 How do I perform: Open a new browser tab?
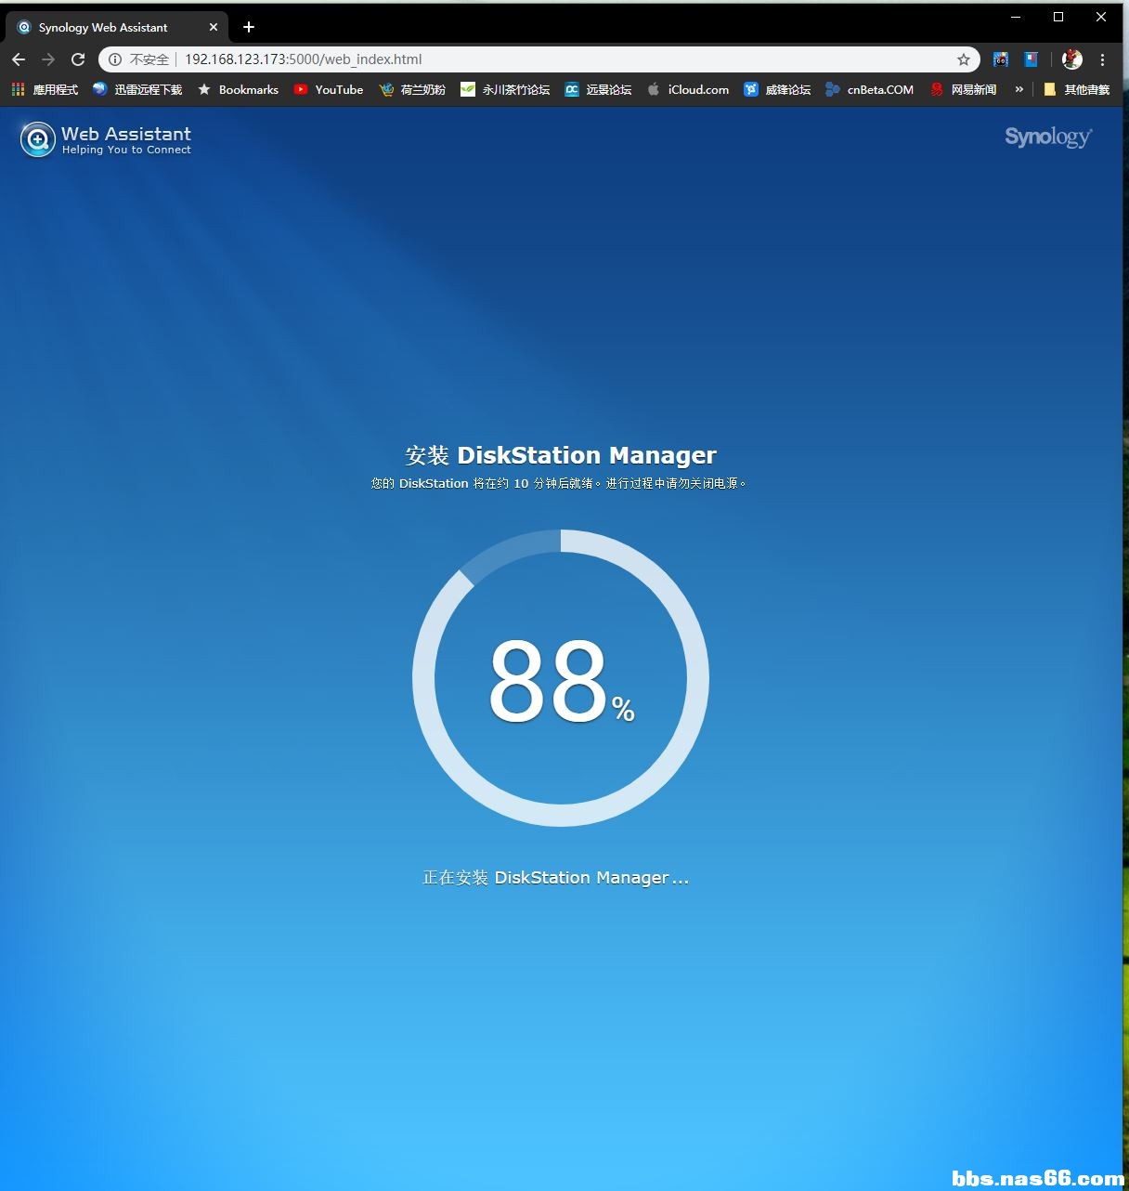coord(248,27)
